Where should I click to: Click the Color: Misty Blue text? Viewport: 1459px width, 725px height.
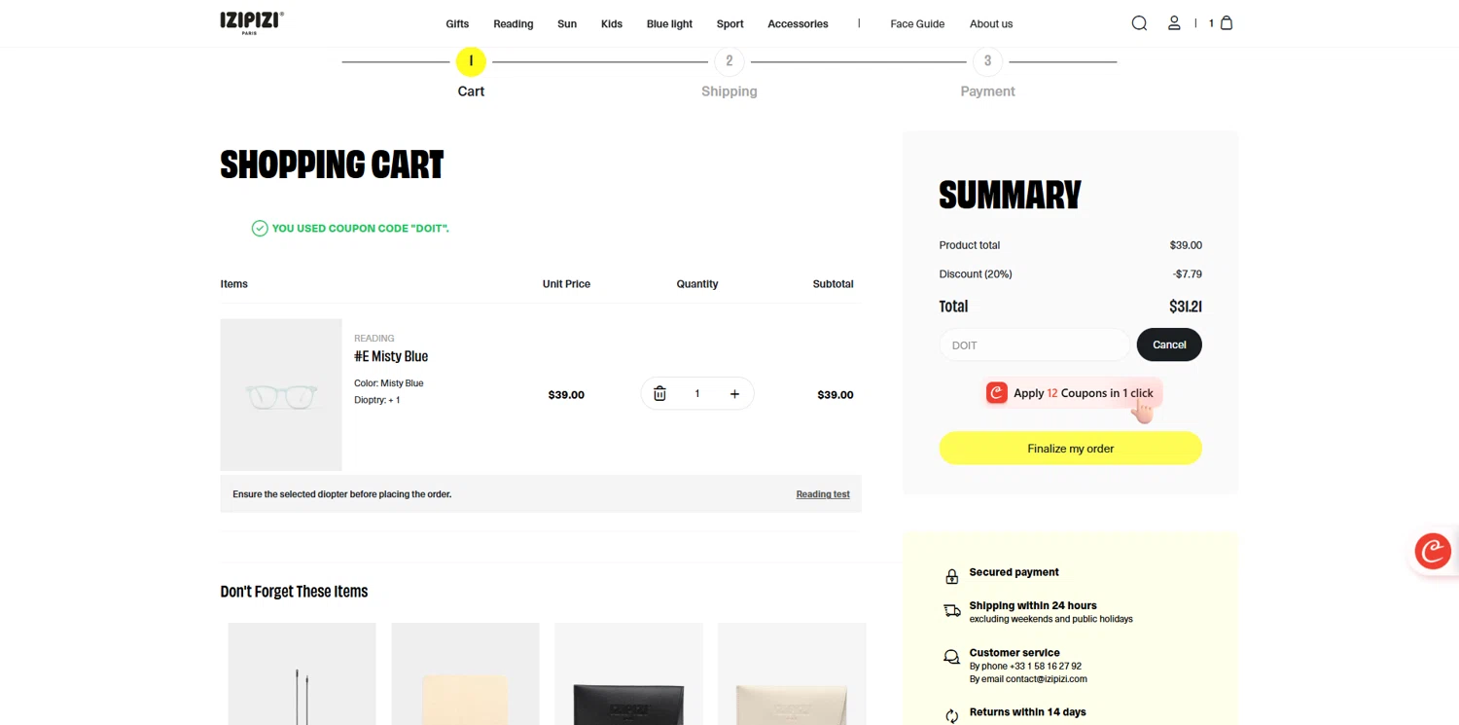[x=389, y=383]
